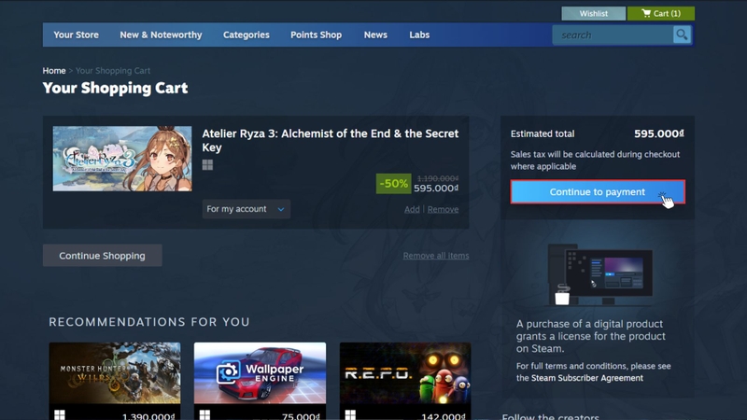The height and width of the screenshot is (420, 747).
Task: Click the search magnifier icon
Action: 682,35
